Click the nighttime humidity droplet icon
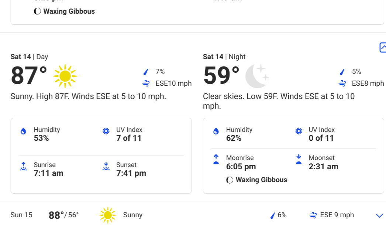This screenshot has width=386, height=235. (x=216, y=131)
